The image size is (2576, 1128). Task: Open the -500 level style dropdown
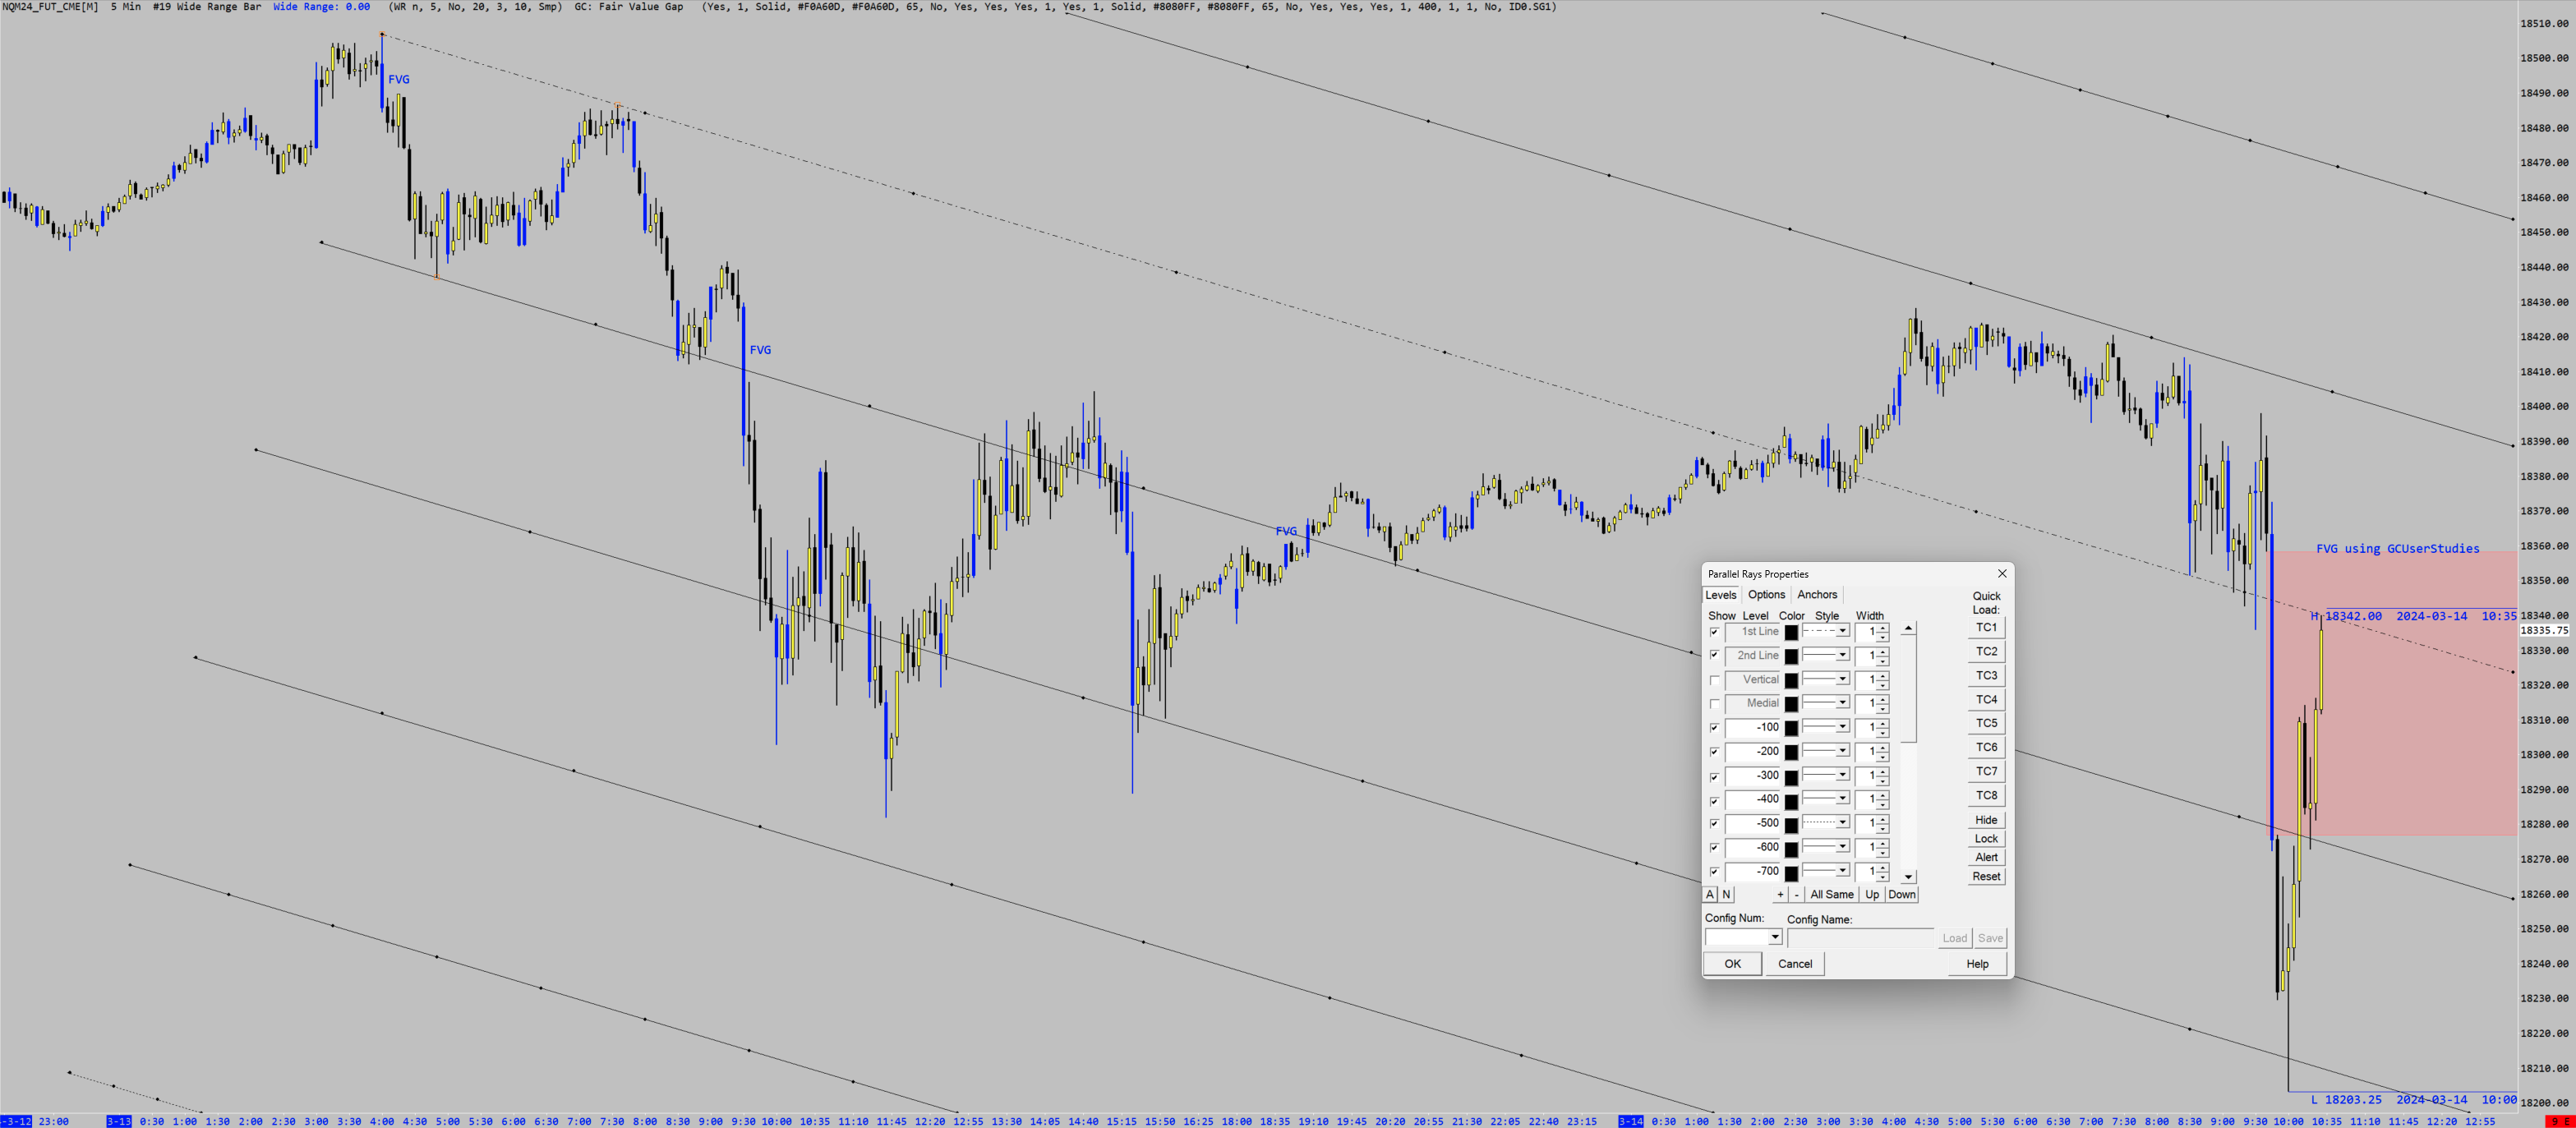[1842, 823]
